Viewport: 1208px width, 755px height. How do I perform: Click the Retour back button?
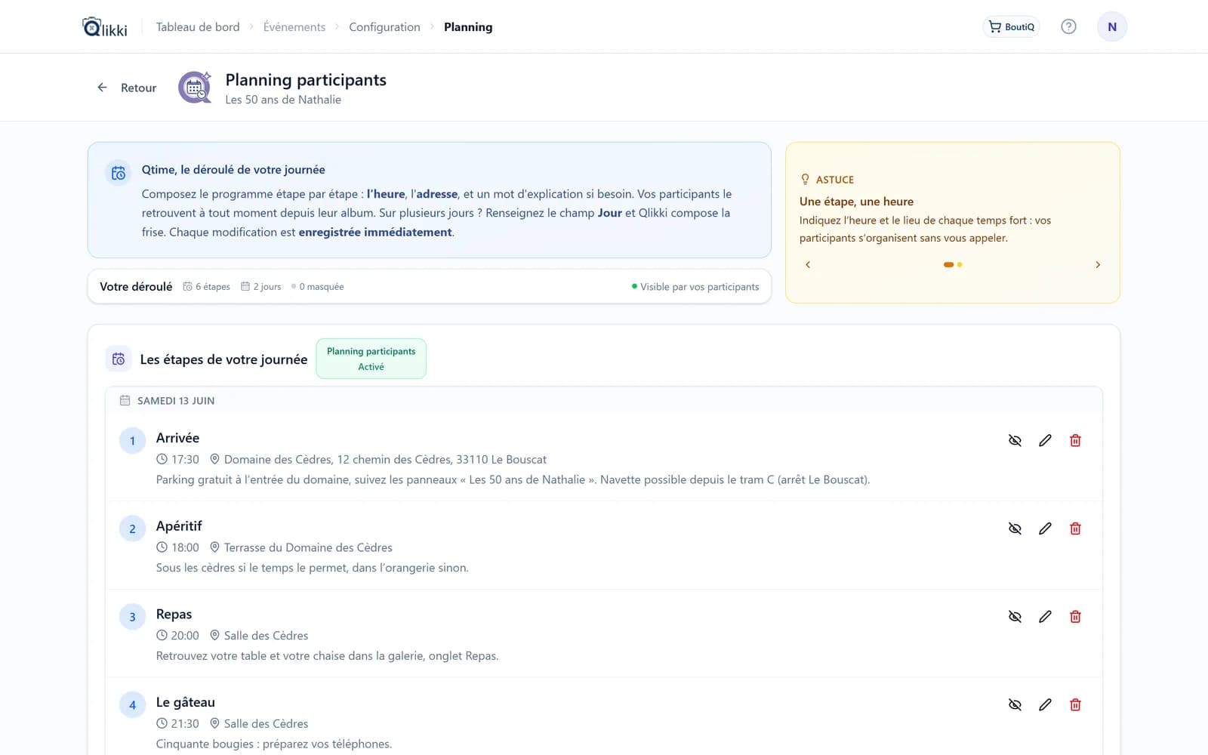pos(127,88)
